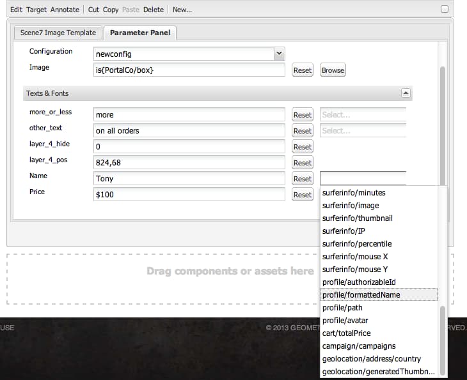
Task: Click Edit in the component toolbar
Action: 16,10
